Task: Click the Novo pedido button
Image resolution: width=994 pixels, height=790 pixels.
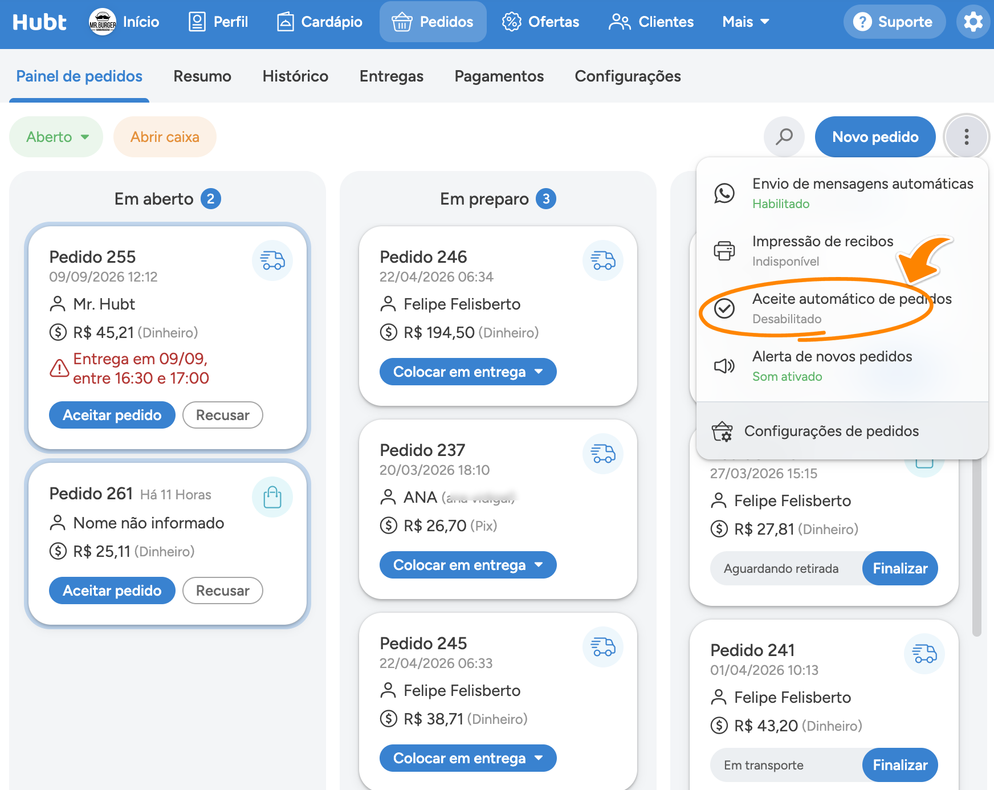Action: tap(875, 137)
